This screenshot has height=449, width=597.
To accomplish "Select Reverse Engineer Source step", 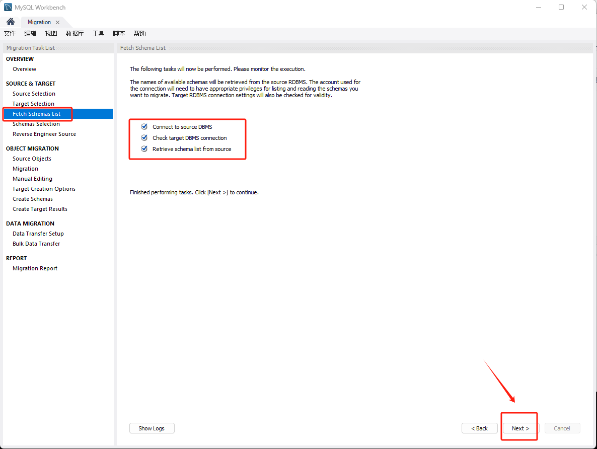I will click(44, 134).
